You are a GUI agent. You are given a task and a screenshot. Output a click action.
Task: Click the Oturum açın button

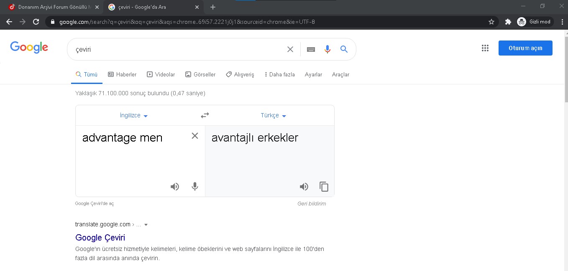tap(525, 48)
